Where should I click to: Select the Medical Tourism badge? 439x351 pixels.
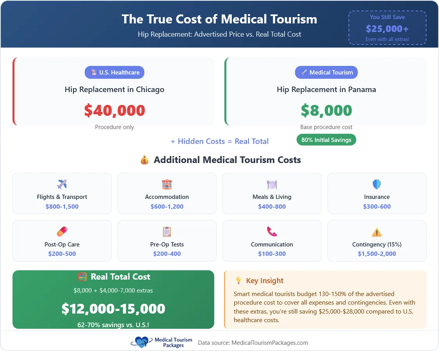coord(326,73)
